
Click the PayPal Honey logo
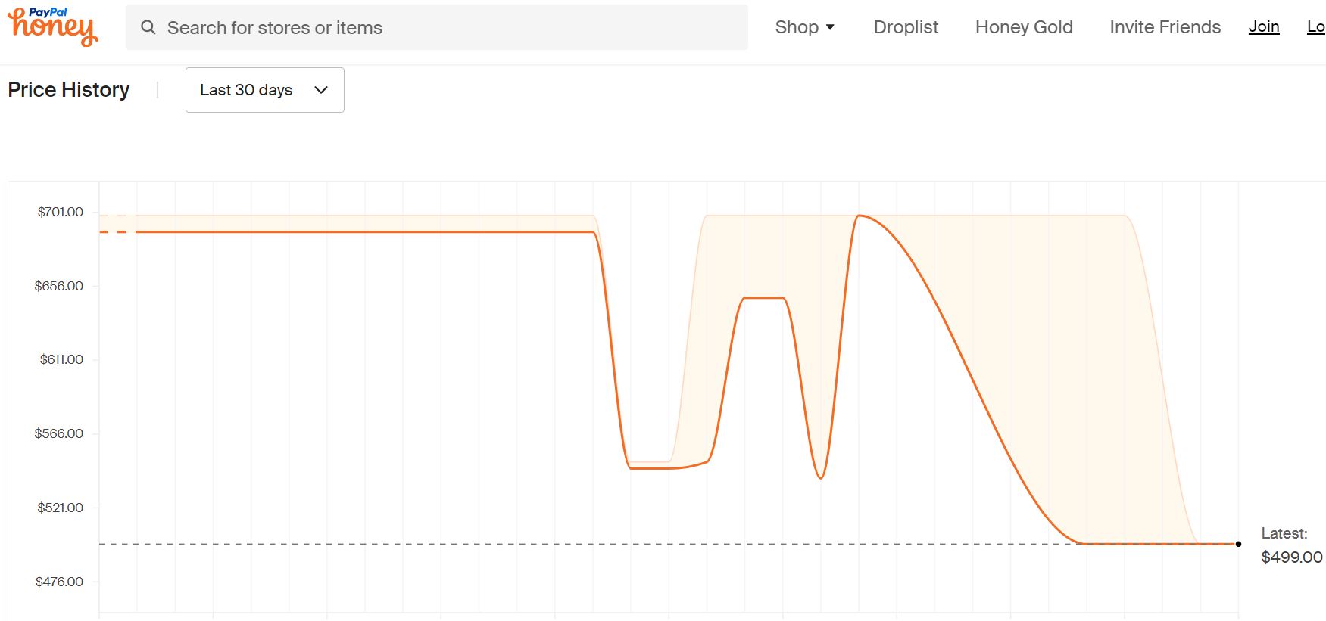pos(53,26)
